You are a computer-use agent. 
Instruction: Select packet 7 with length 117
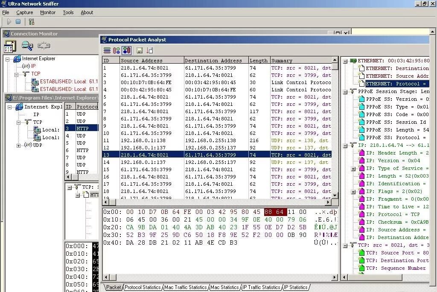(x=217, y=111)
